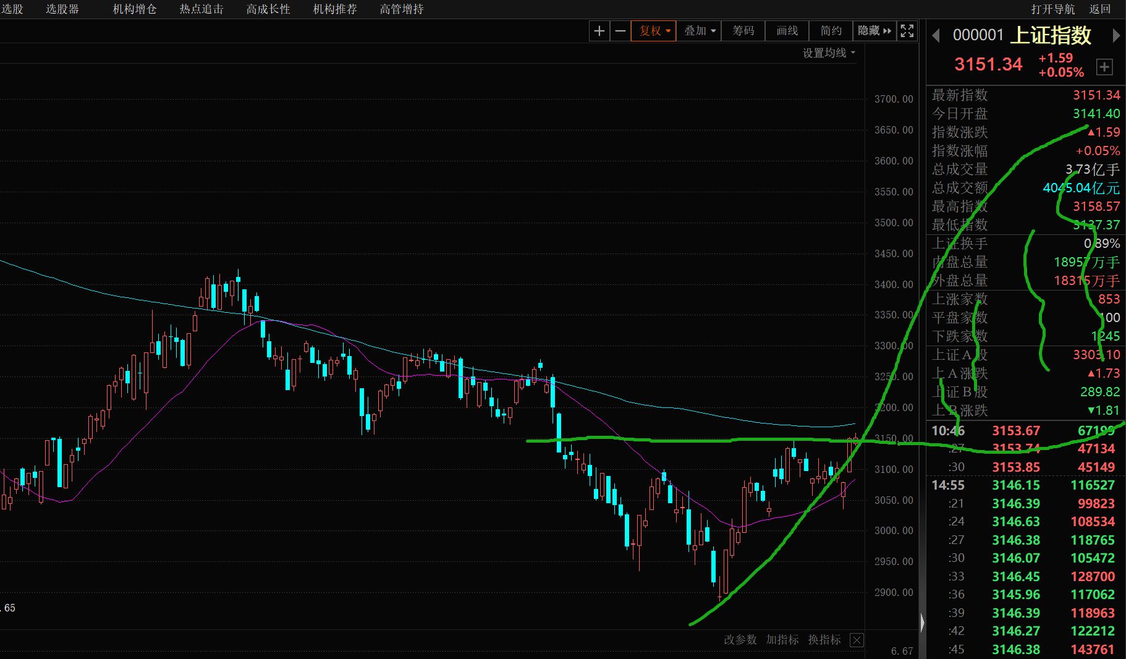This screenshot has width=1126, height=659.
Task: Click the 上证指数 stock name title
Action: click(x=1051, y=35)
